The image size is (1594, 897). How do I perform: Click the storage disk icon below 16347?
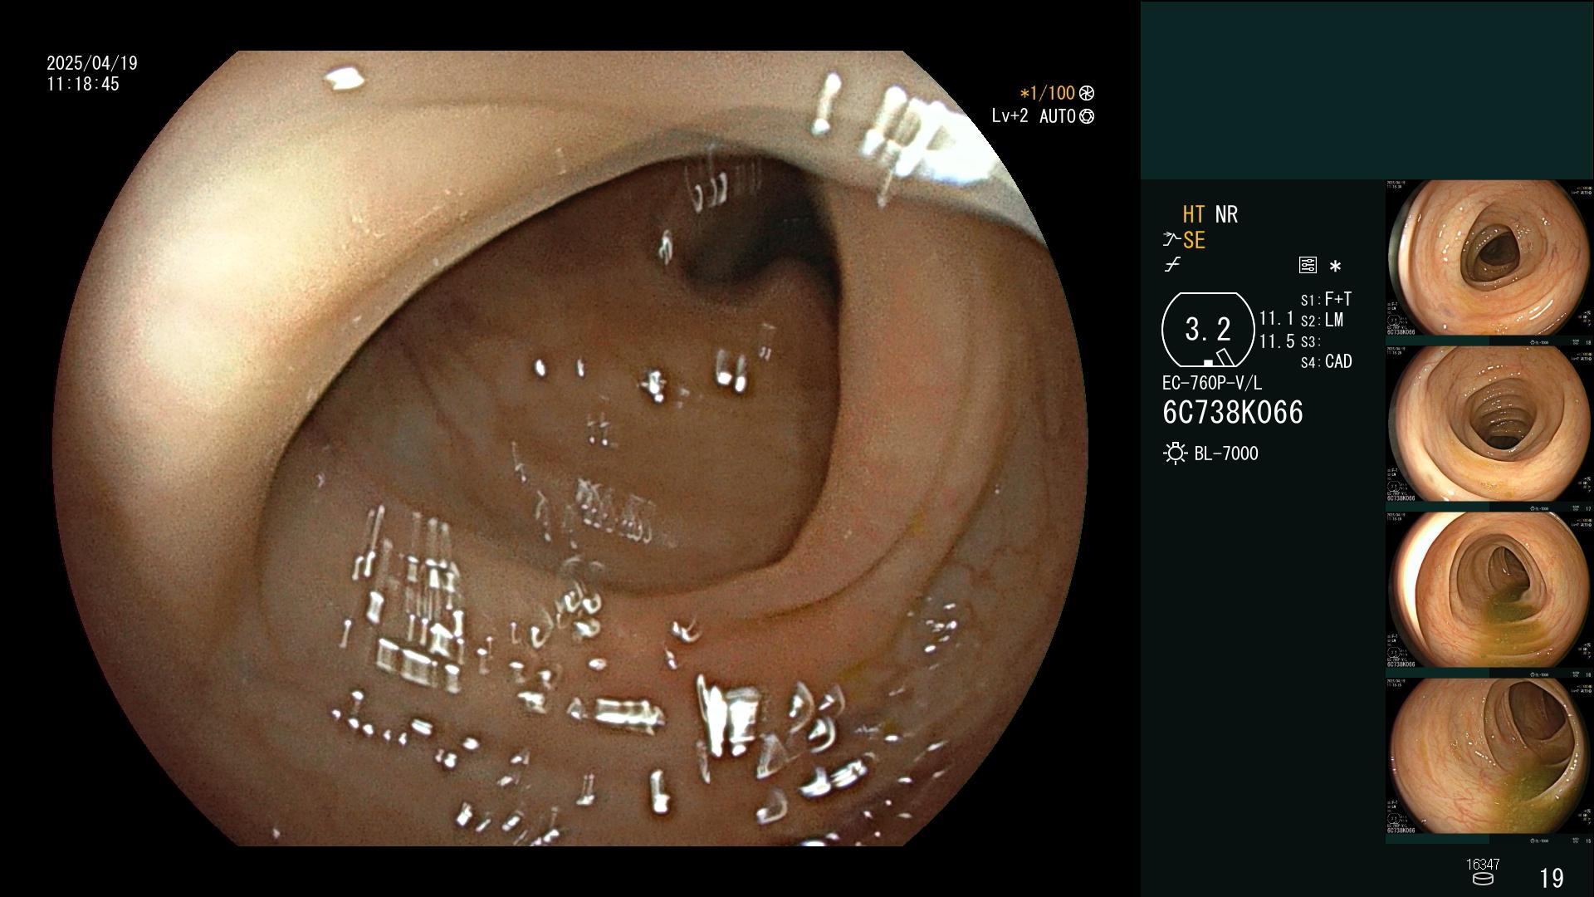[x=1483, y=879]
